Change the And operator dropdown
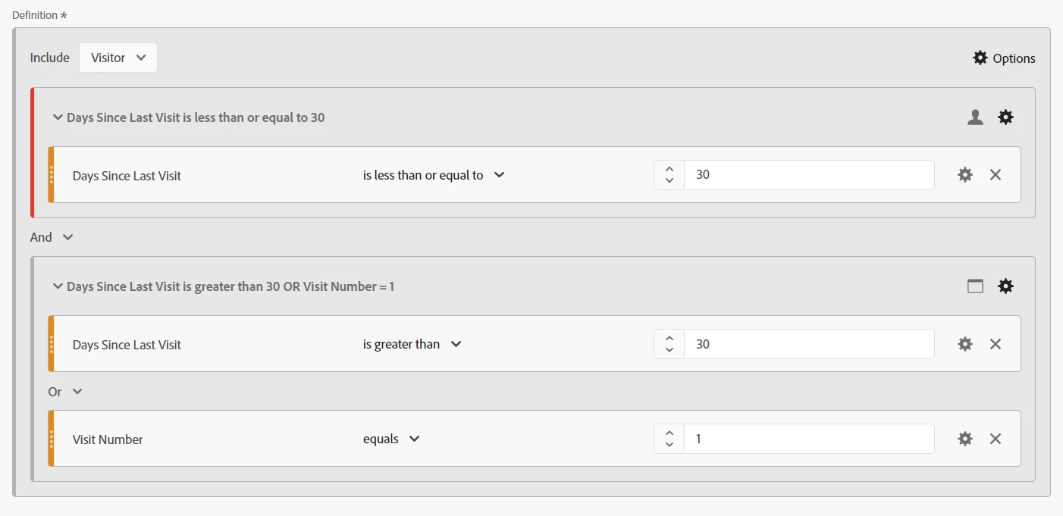 (x=52, y=237)
